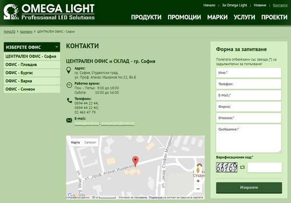Switch map to Карта view
The image size is (291, 203).
(75, 142)
